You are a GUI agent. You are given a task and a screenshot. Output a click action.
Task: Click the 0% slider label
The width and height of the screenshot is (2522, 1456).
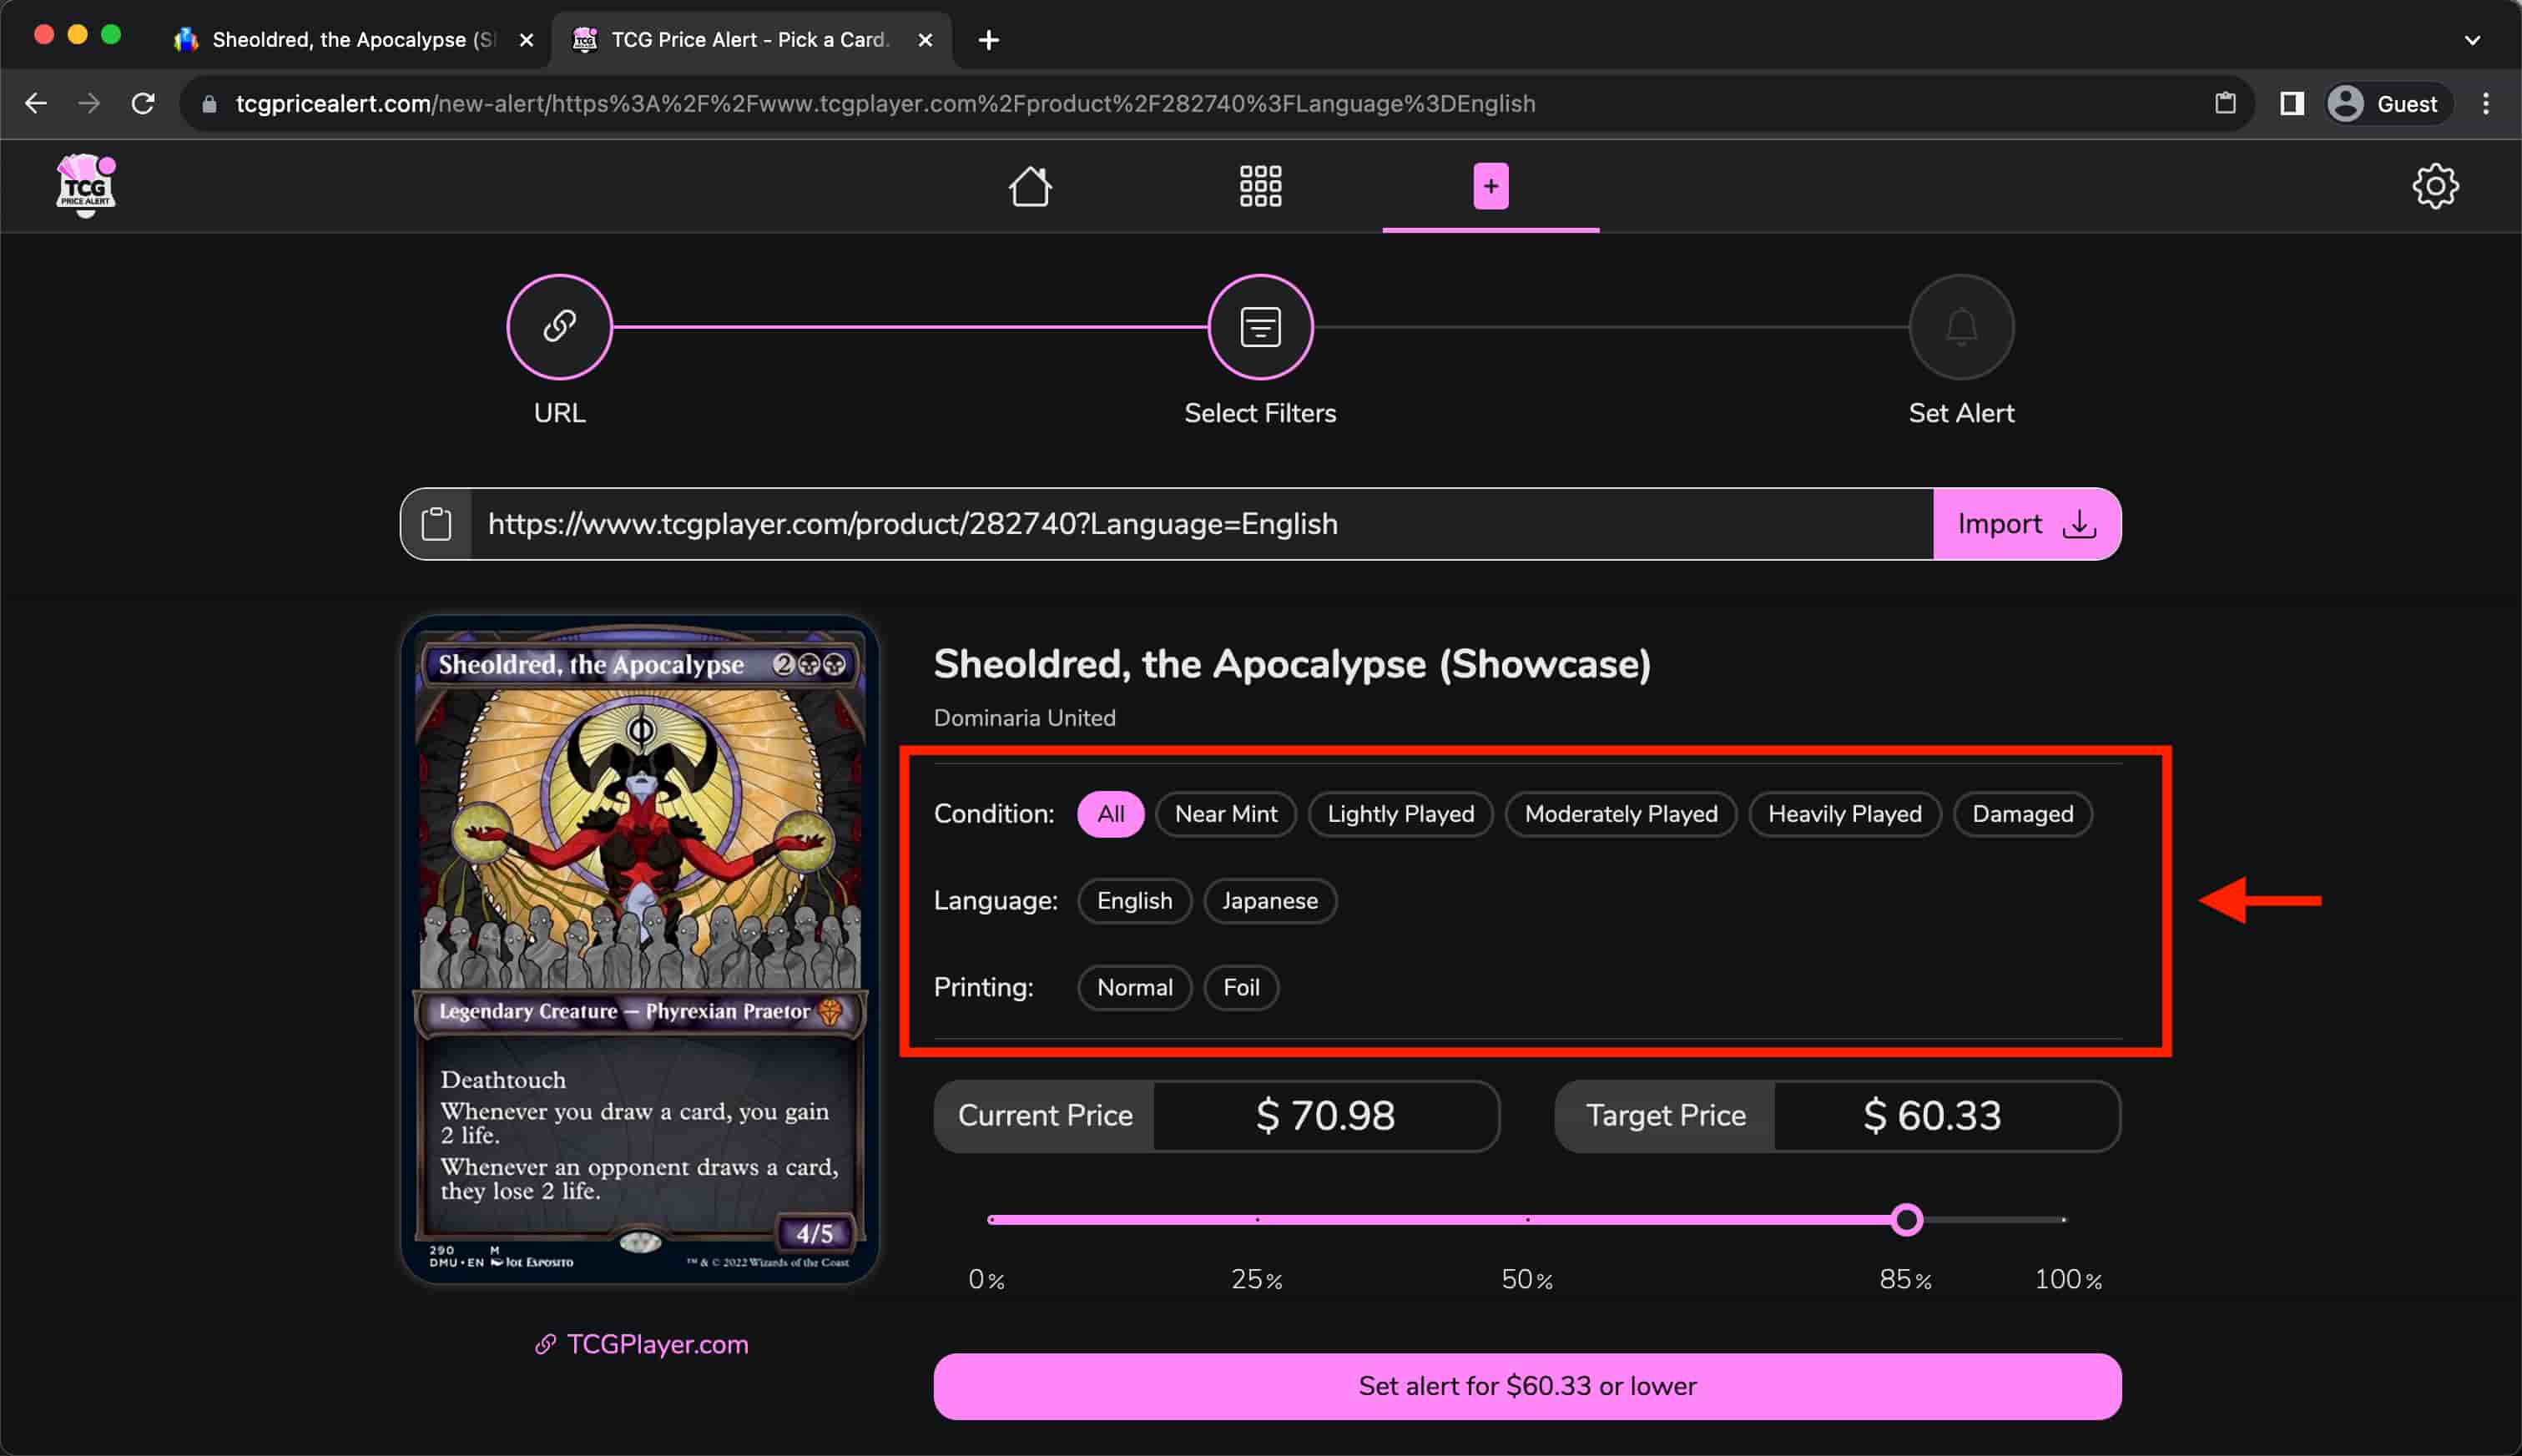tap(986, 1279)
